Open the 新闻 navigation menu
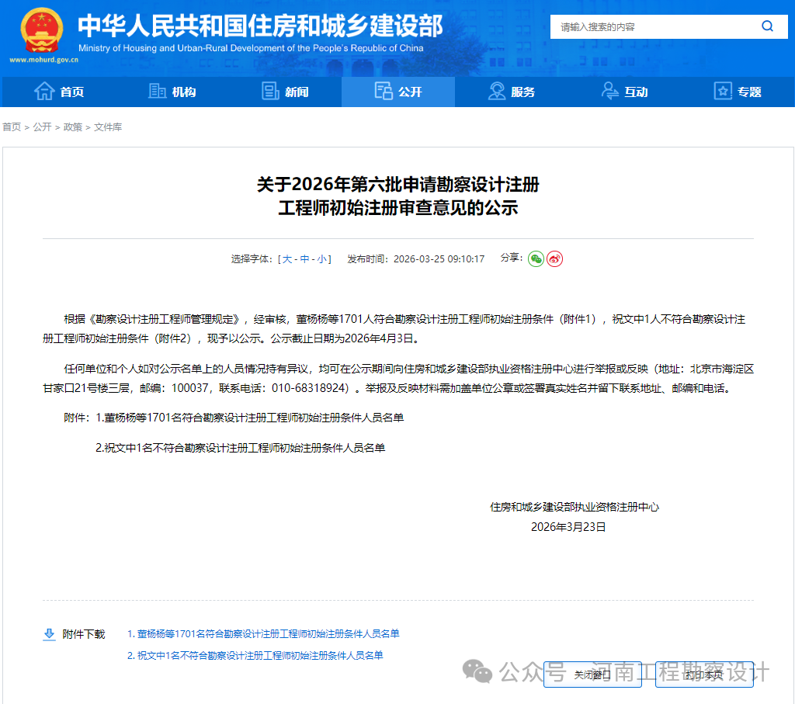Screen dimensions: 795x704 click(285, 91)
